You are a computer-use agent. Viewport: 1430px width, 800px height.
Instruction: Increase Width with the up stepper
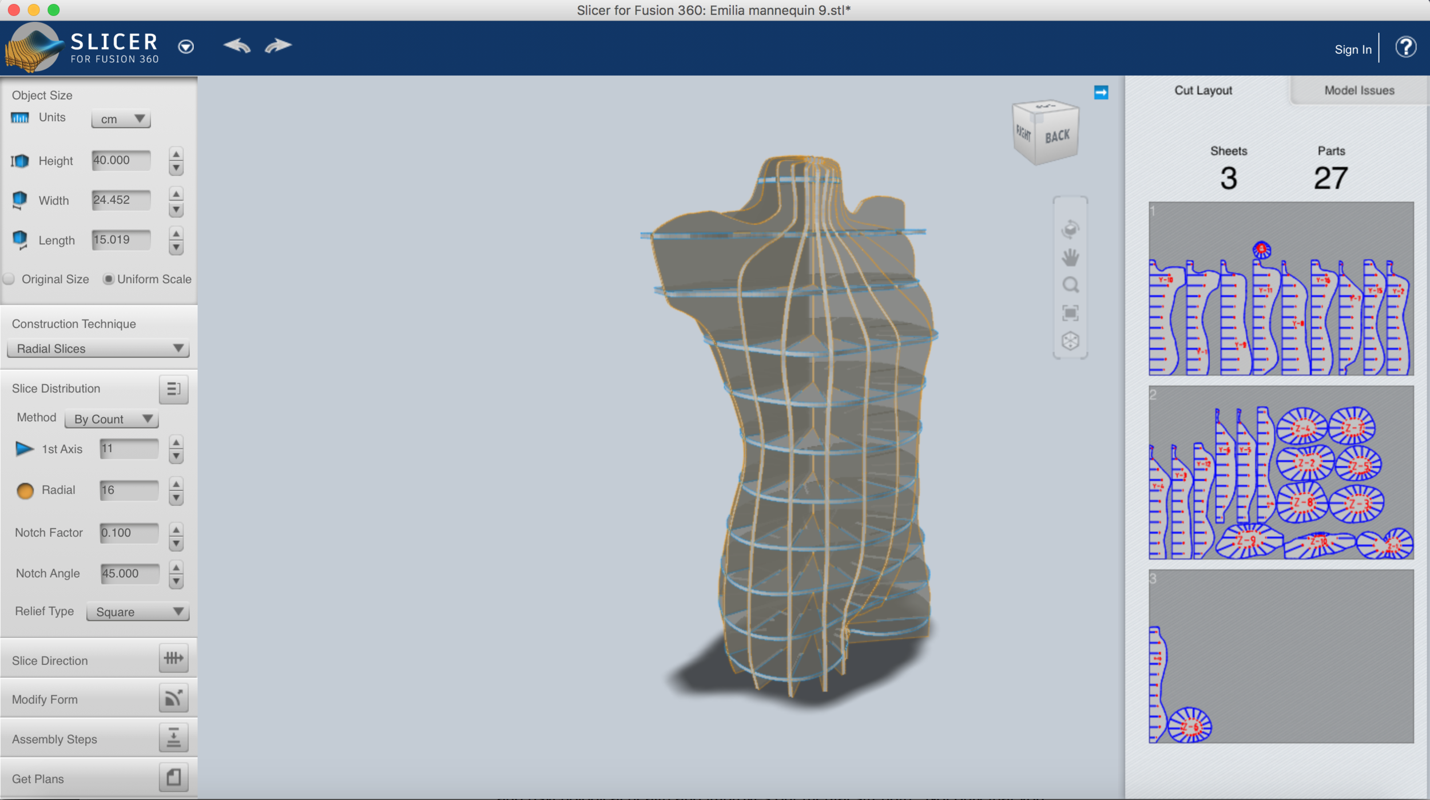pos(176,194)
